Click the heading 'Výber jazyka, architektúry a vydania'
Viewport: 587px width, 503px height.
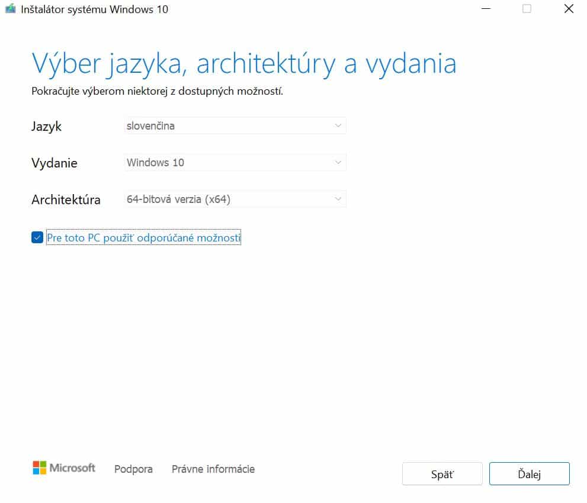244,64
